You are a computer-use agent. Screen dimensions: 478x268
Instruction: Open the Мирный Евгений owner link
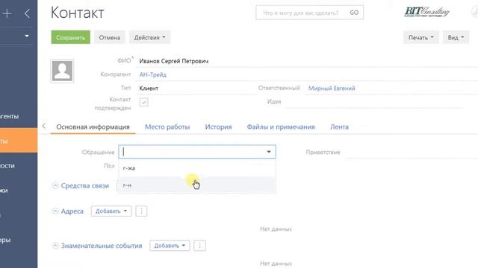point(332,89)
